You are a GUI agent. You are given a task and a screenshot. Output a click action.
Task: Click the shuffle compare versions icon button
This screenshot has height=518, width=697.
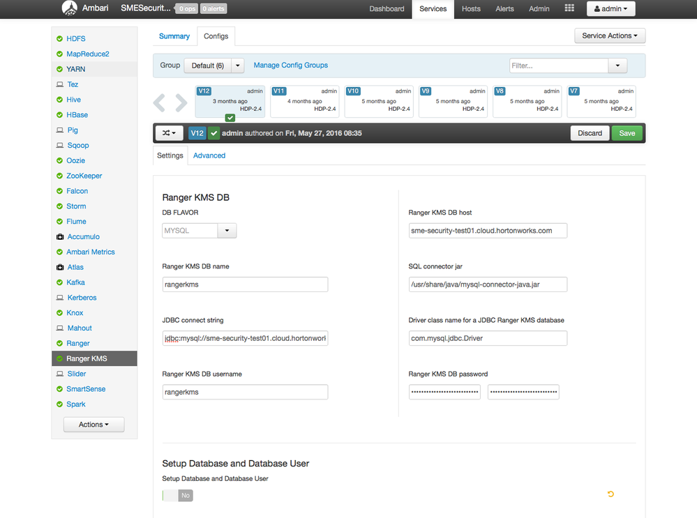169,133
